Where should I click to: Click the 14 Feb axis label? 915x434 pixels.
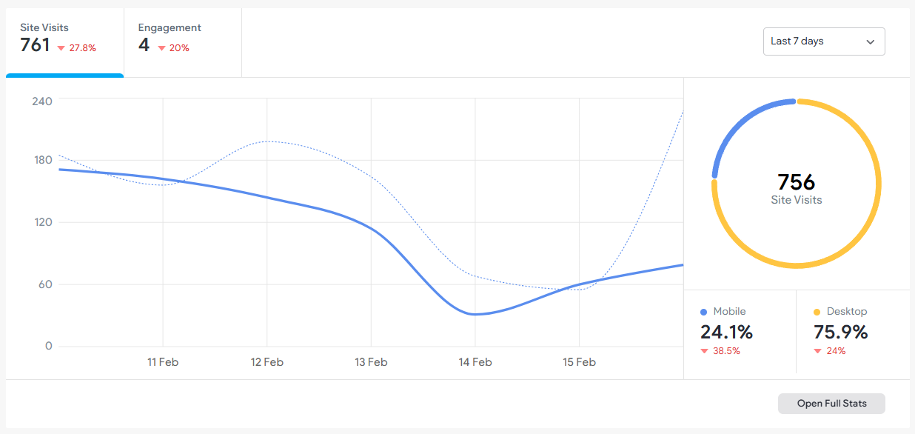point(475,362)
